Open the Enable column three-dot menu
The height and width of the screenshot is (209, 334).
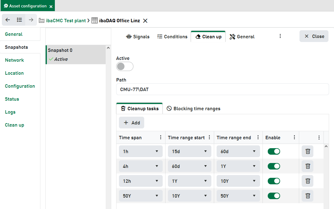(x=294, y=138)
